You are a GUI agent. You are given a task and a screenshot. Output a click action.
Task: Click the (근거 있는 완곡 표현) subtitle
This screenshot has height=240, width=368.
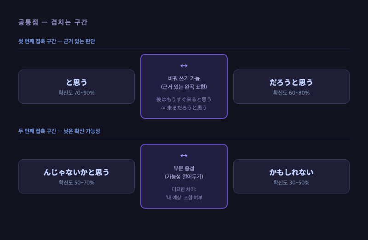click(184, 87)
